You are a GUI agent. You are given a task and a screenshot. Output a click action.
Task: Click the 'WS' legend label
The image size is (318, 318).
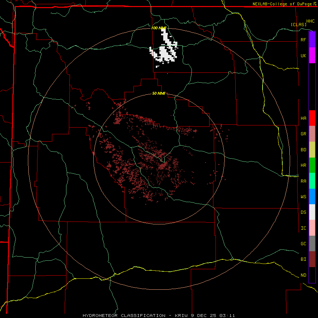point(303,197)
